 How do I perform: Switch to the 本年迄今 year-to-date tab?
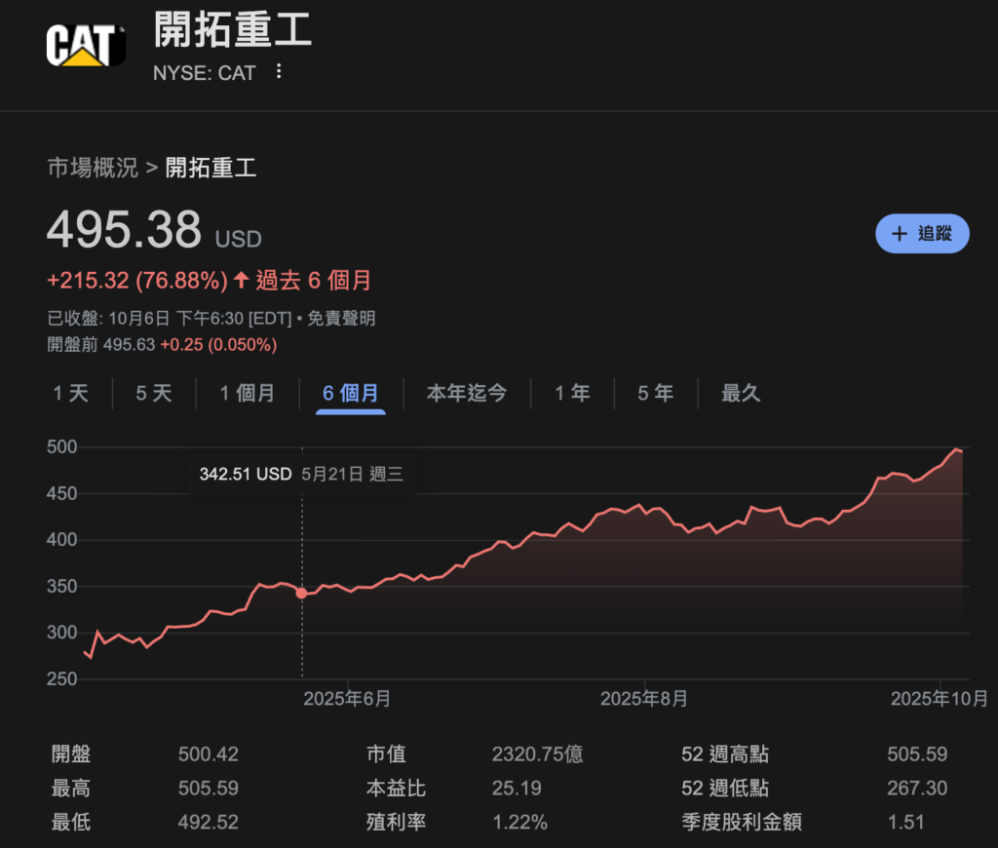click(467, 394)
